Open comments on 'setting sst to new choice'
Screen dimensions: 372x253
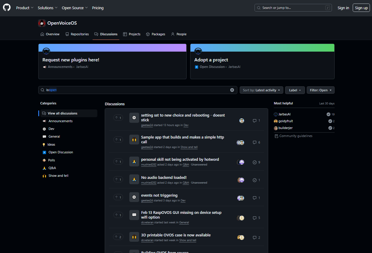[256, 121]
